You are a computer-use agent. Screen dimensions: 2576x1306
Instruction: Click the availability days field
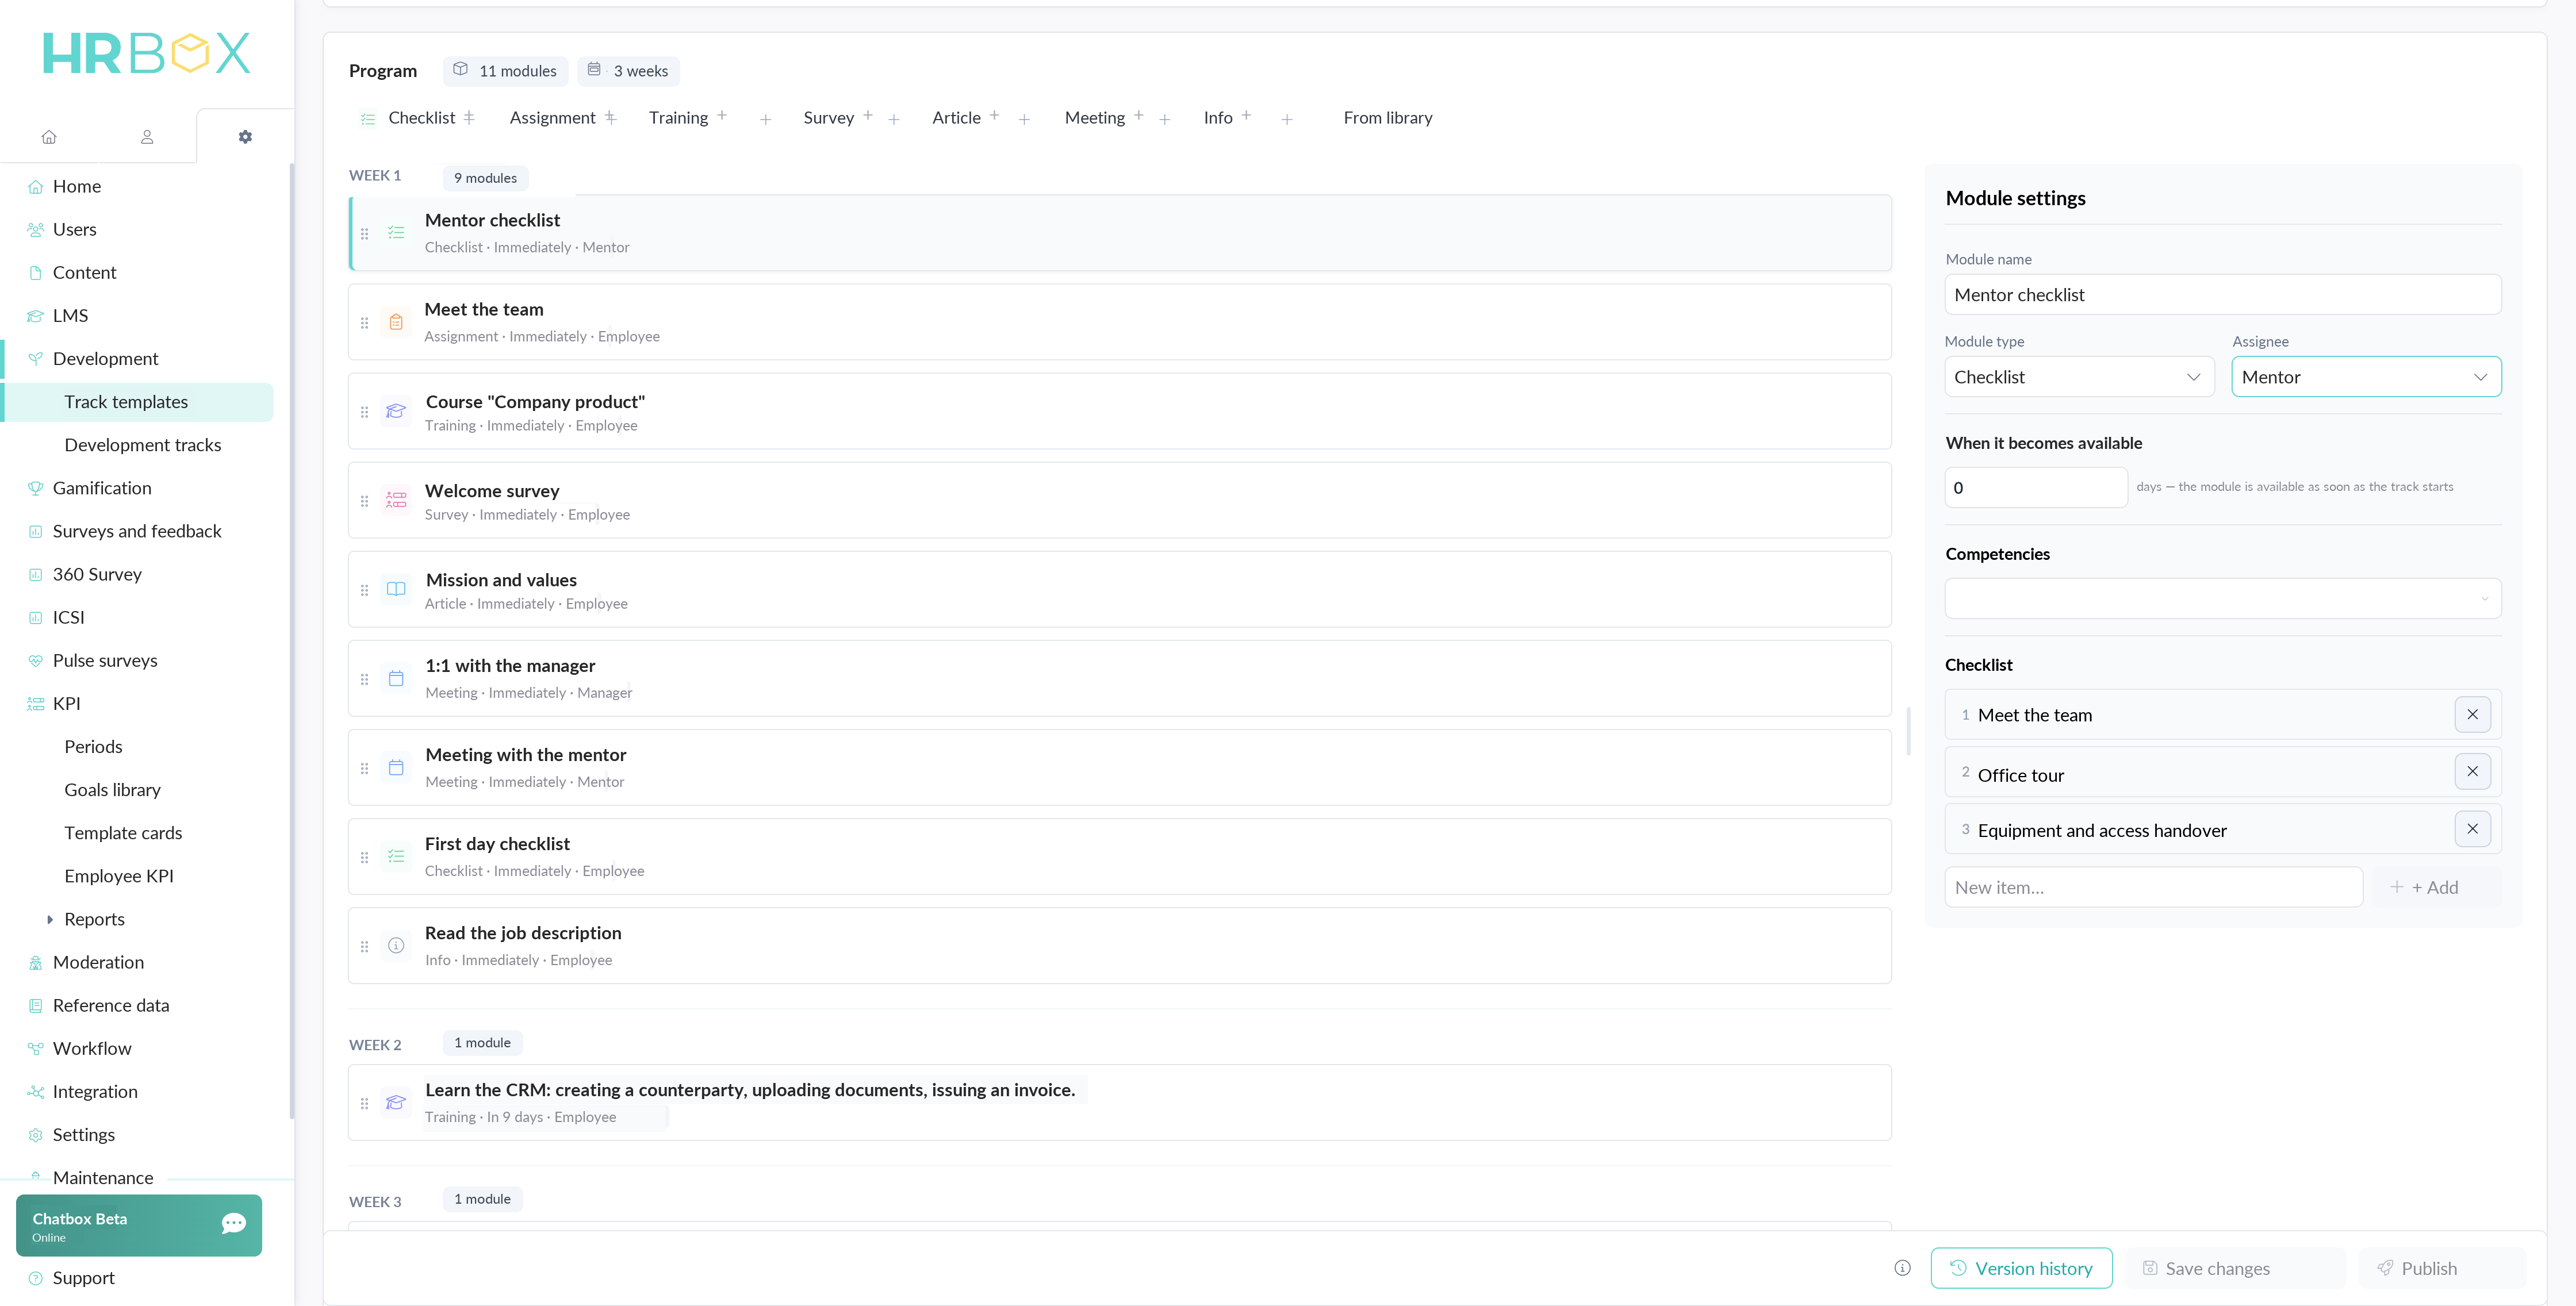[x=2035, y=487]
